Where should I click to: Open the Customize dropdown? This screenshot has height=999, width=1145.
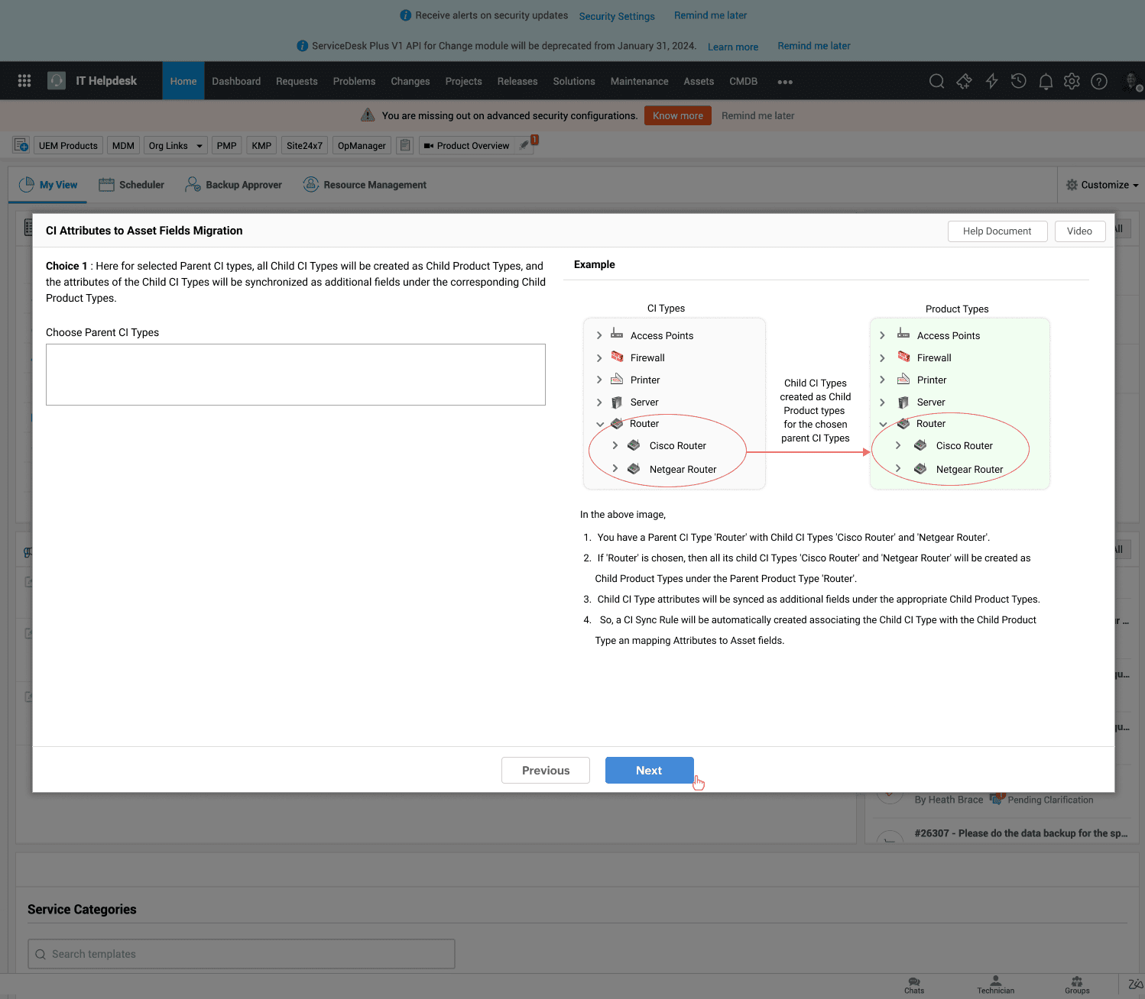coord(1102,185)
